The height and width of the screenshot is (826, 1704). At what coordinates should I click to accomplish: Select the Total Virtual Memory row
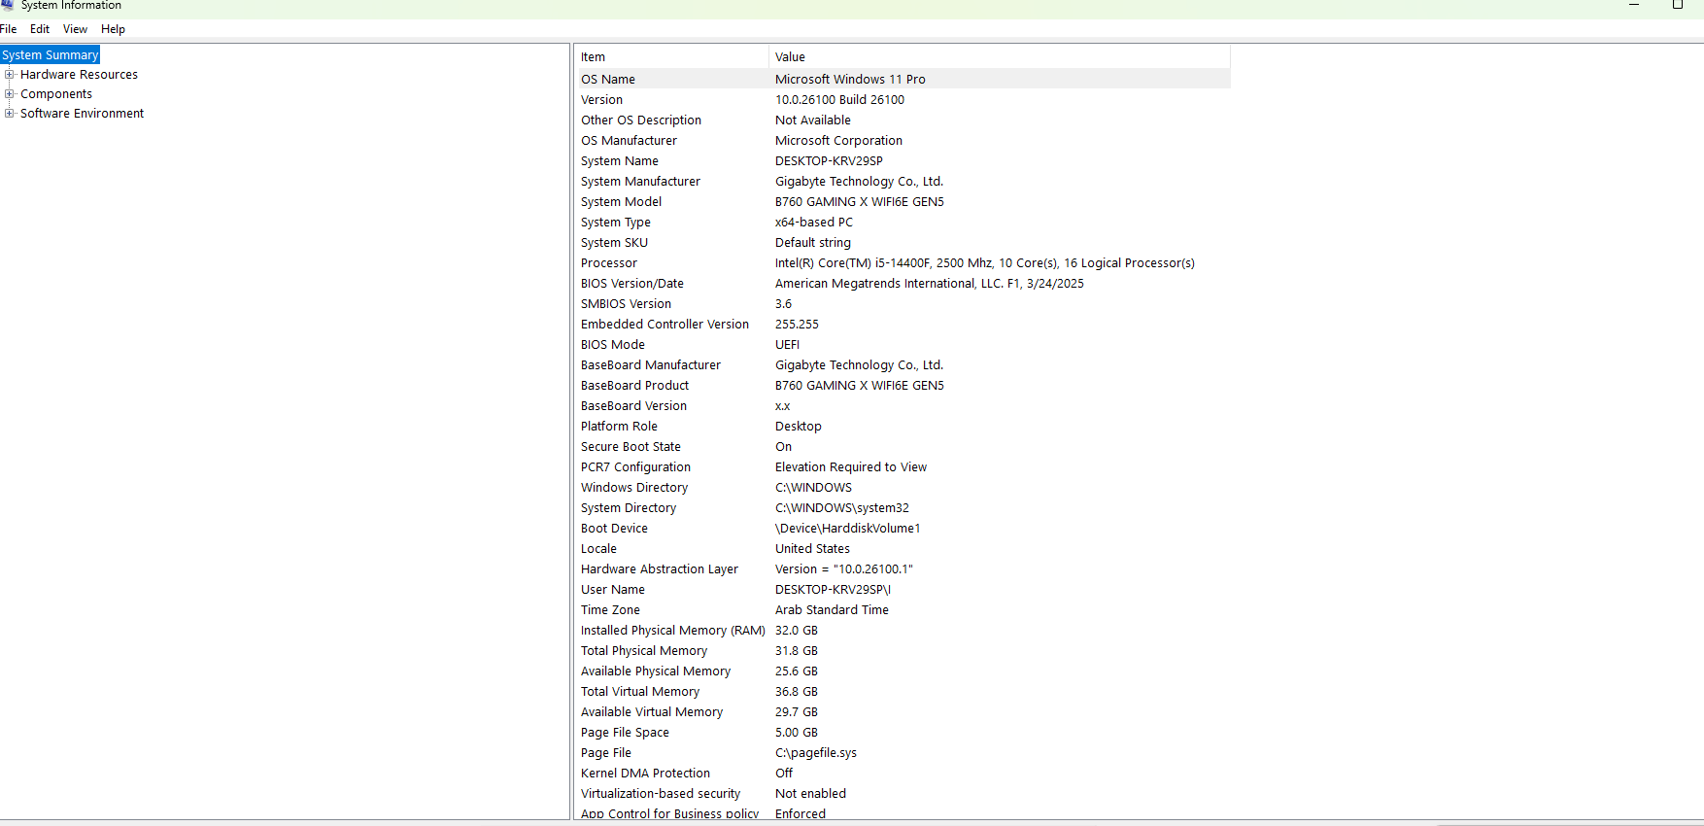(x=903, y=692)
